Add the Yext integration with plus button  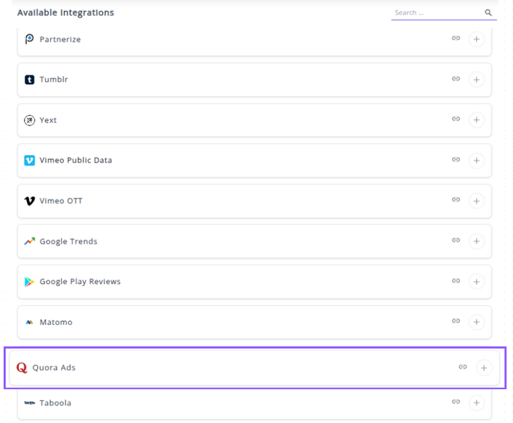477,120
